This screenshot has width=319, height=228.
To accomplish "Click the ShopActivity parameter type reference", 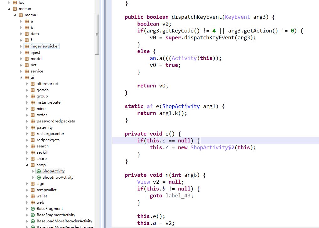I will [x=181, y=106].
